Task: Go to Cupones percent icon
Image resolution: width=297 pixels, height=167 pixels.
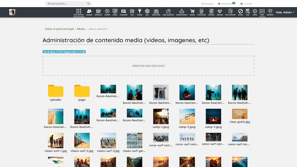Action: click(x=107, y=12)
